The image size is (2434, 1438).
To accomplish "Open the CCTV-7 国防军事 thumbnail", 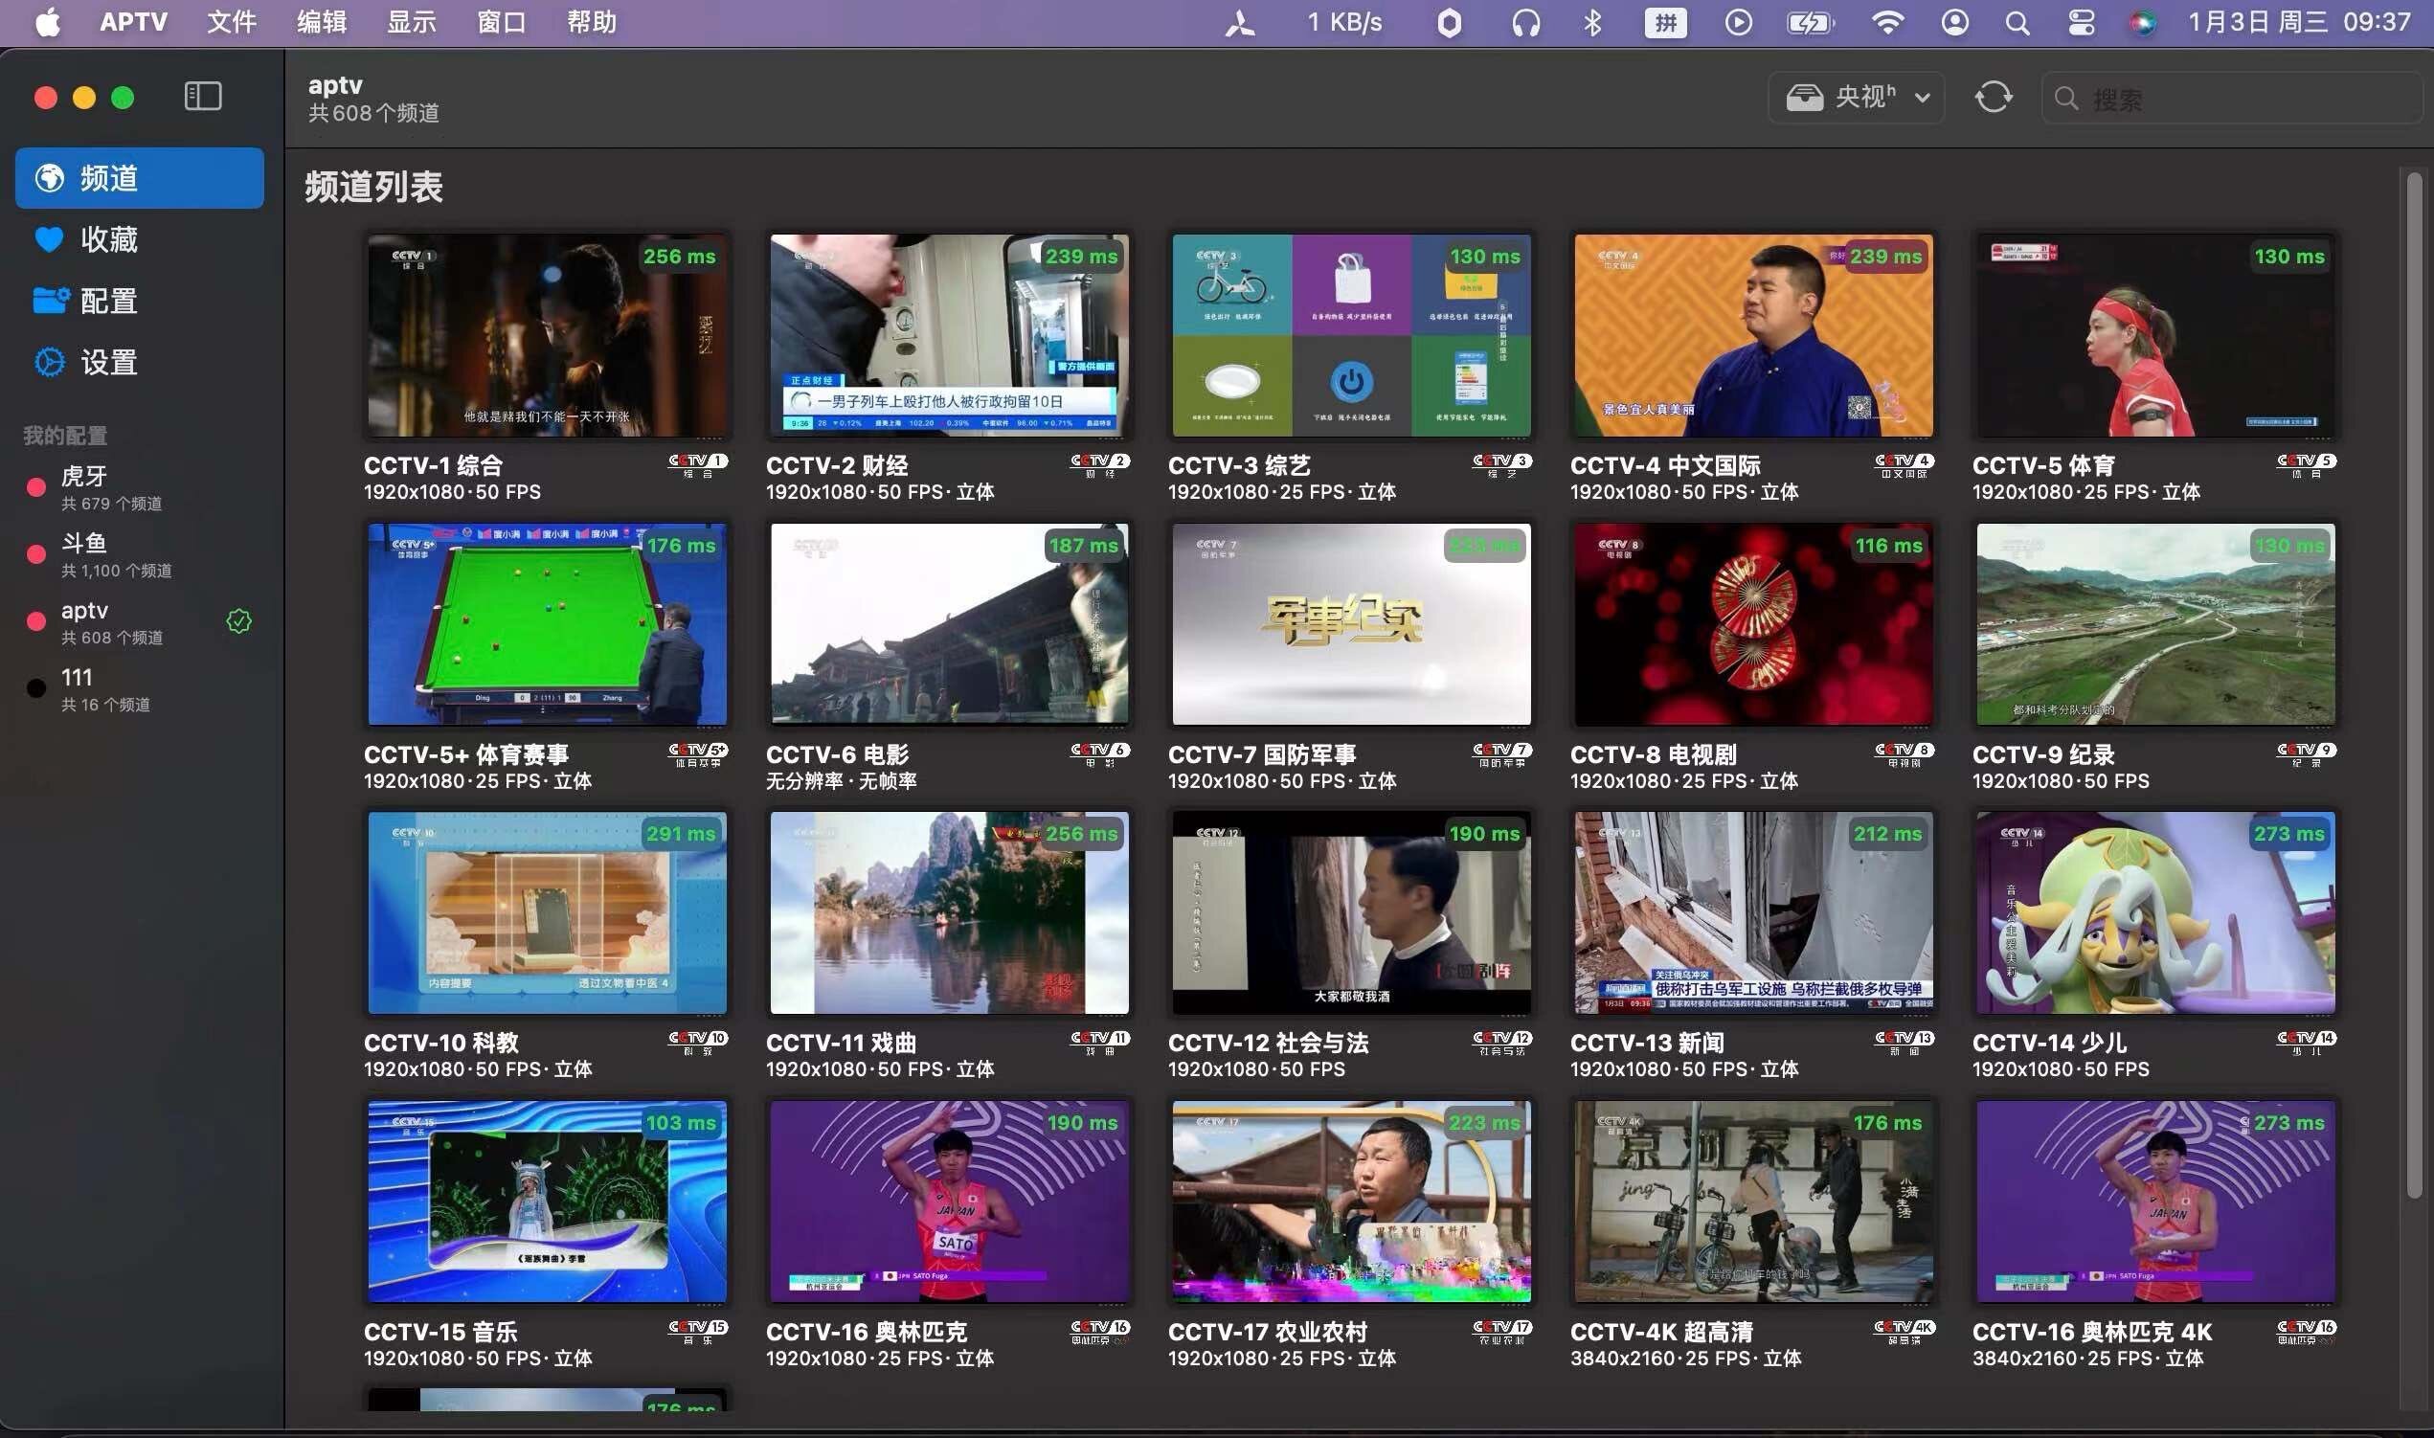I will pos(1352,624).
